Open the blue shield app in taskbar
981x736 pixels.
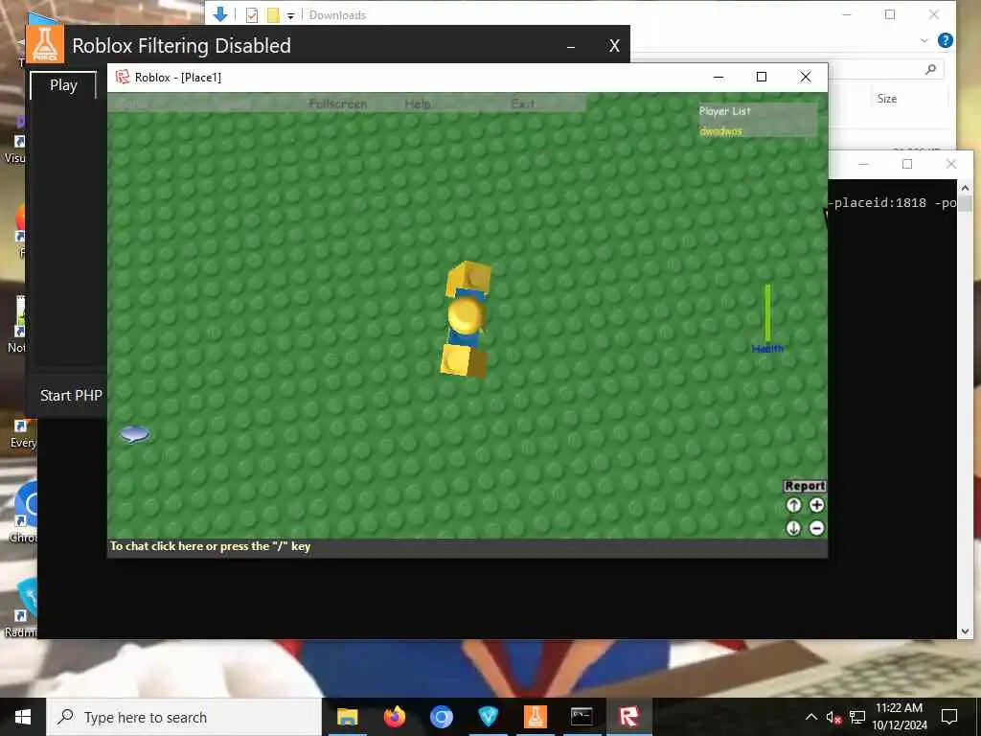tap(488, 717)
